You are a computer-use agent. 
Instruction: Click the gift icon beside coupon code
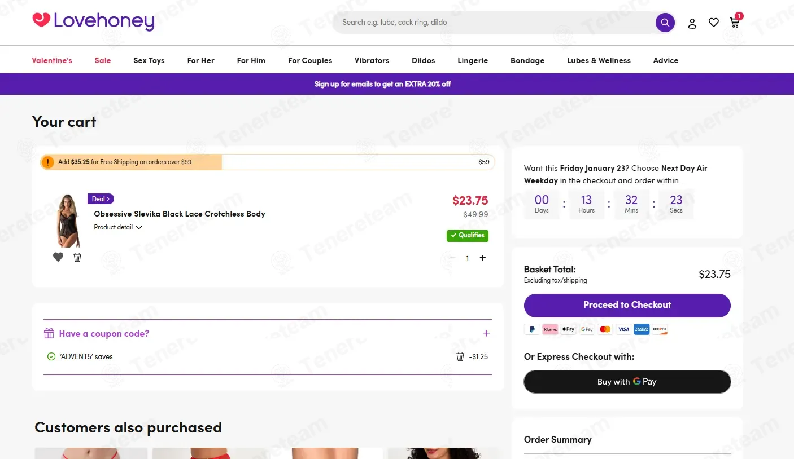(49, 333)
